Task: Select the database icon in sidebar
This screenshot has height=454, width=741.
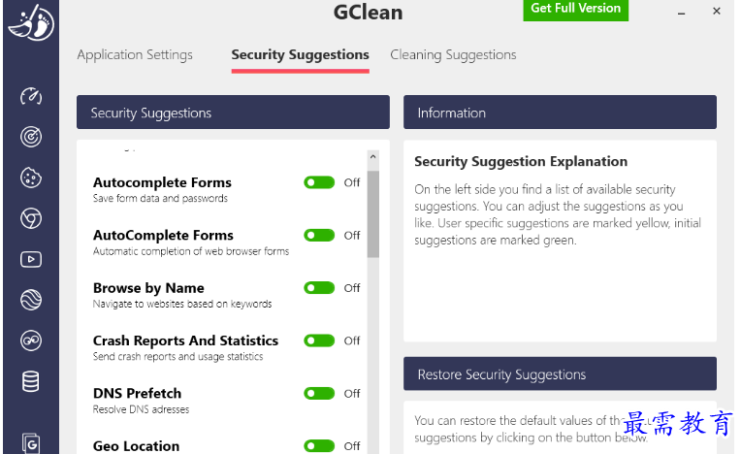Action: click(x=31, y=381)
